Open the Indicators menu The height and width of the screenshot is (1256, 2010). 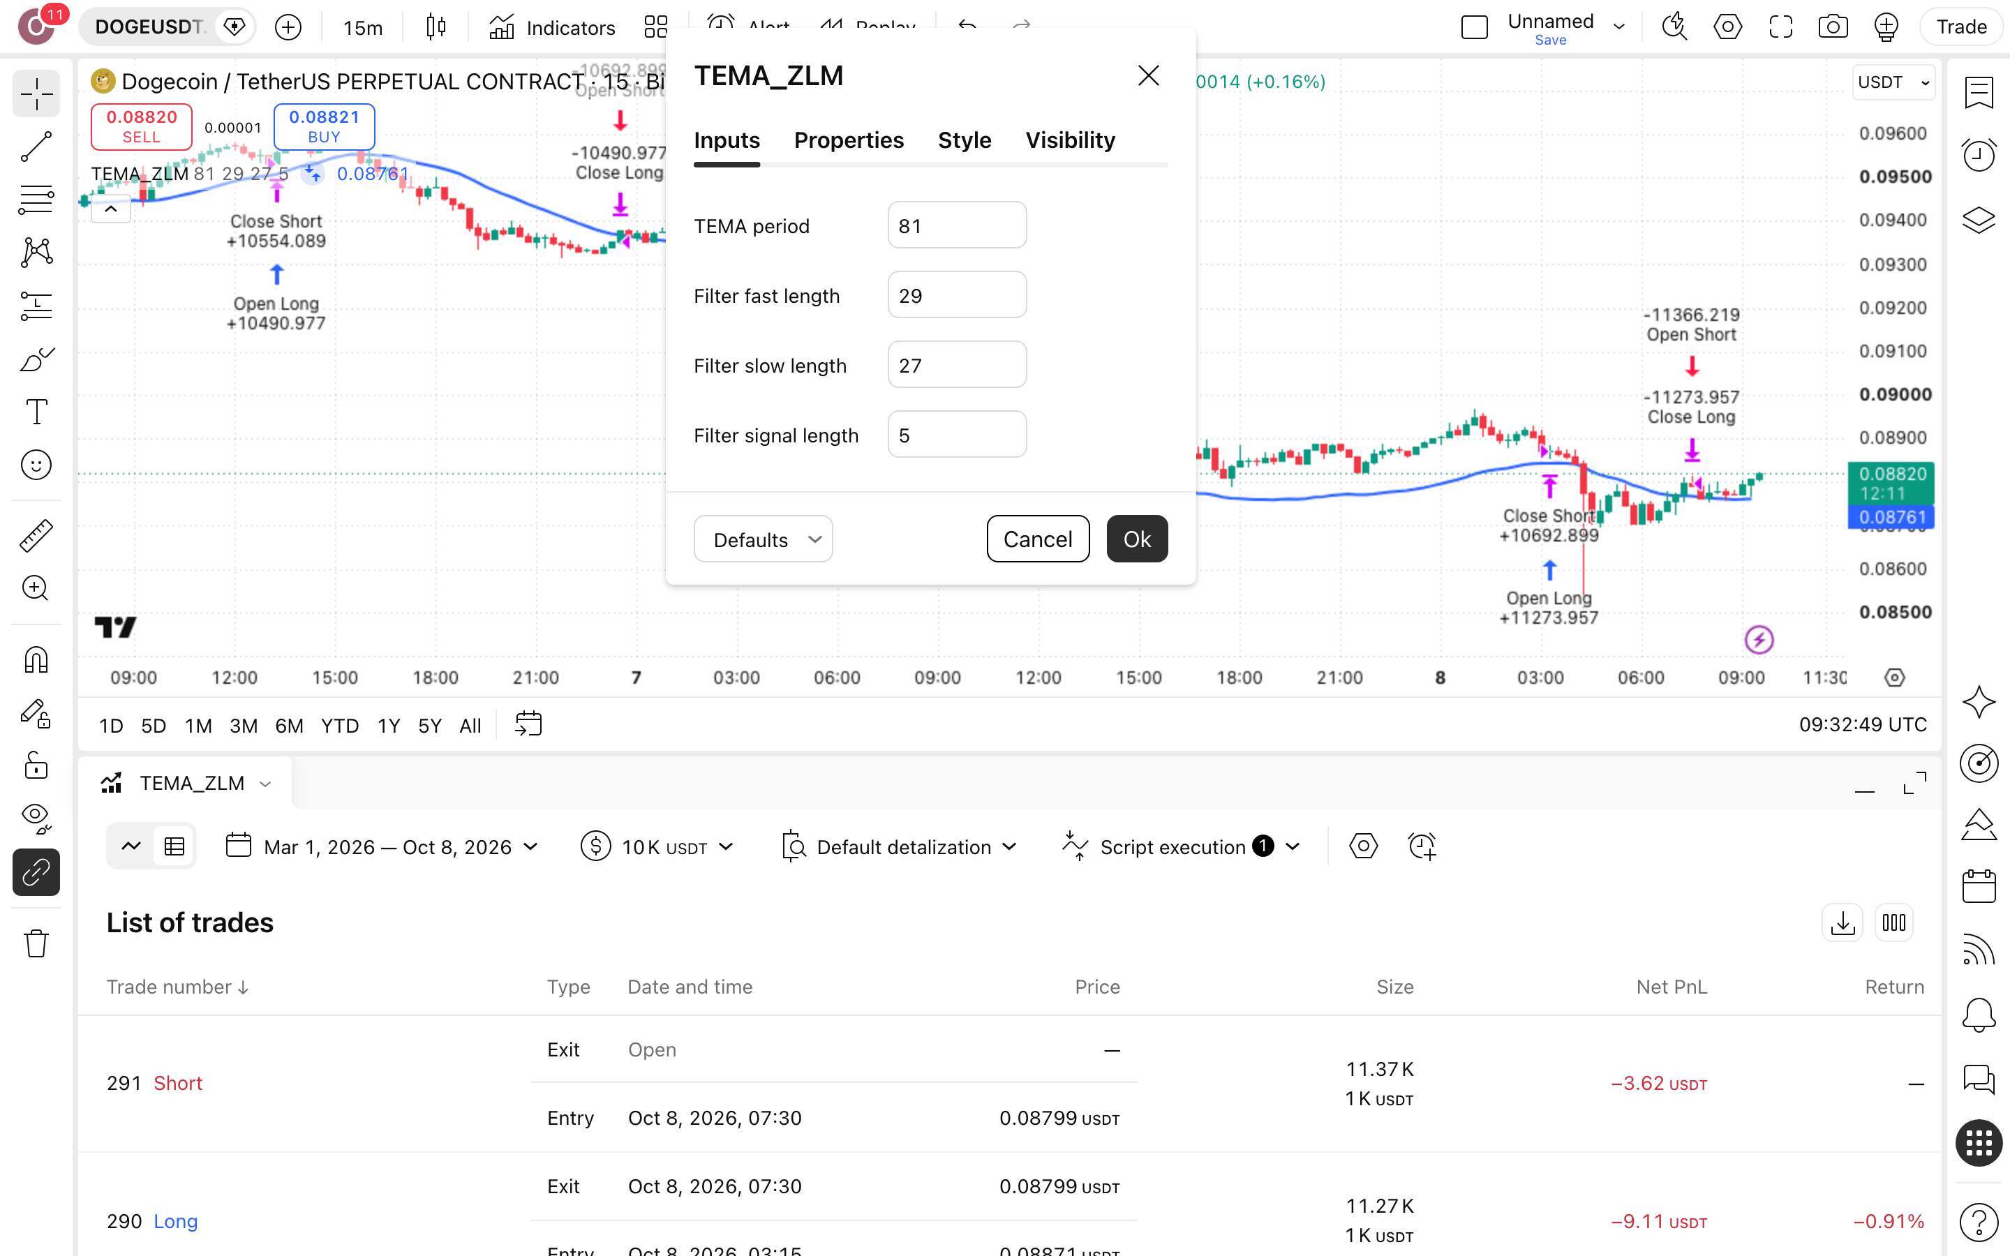pyautogui.click(x=552, y=27)
